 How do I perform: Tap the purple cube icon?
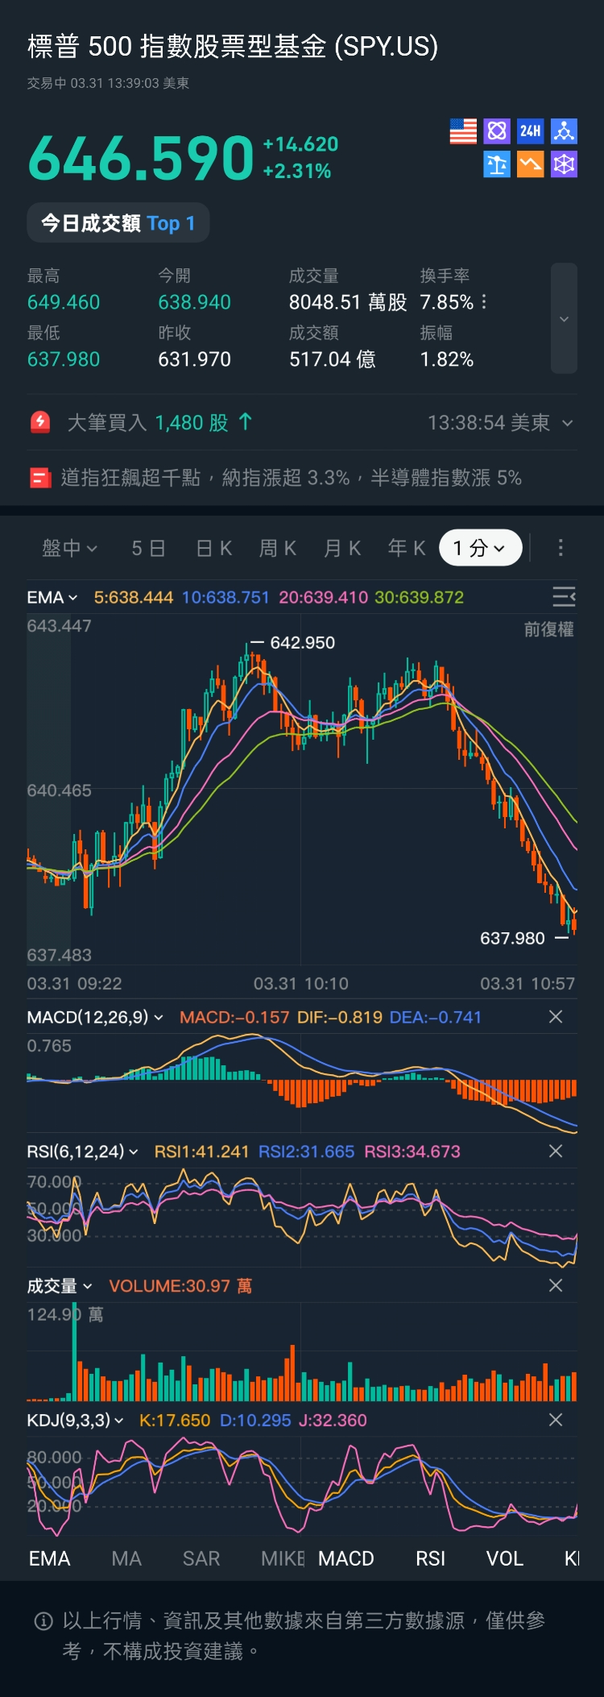(x=564, y=165)
